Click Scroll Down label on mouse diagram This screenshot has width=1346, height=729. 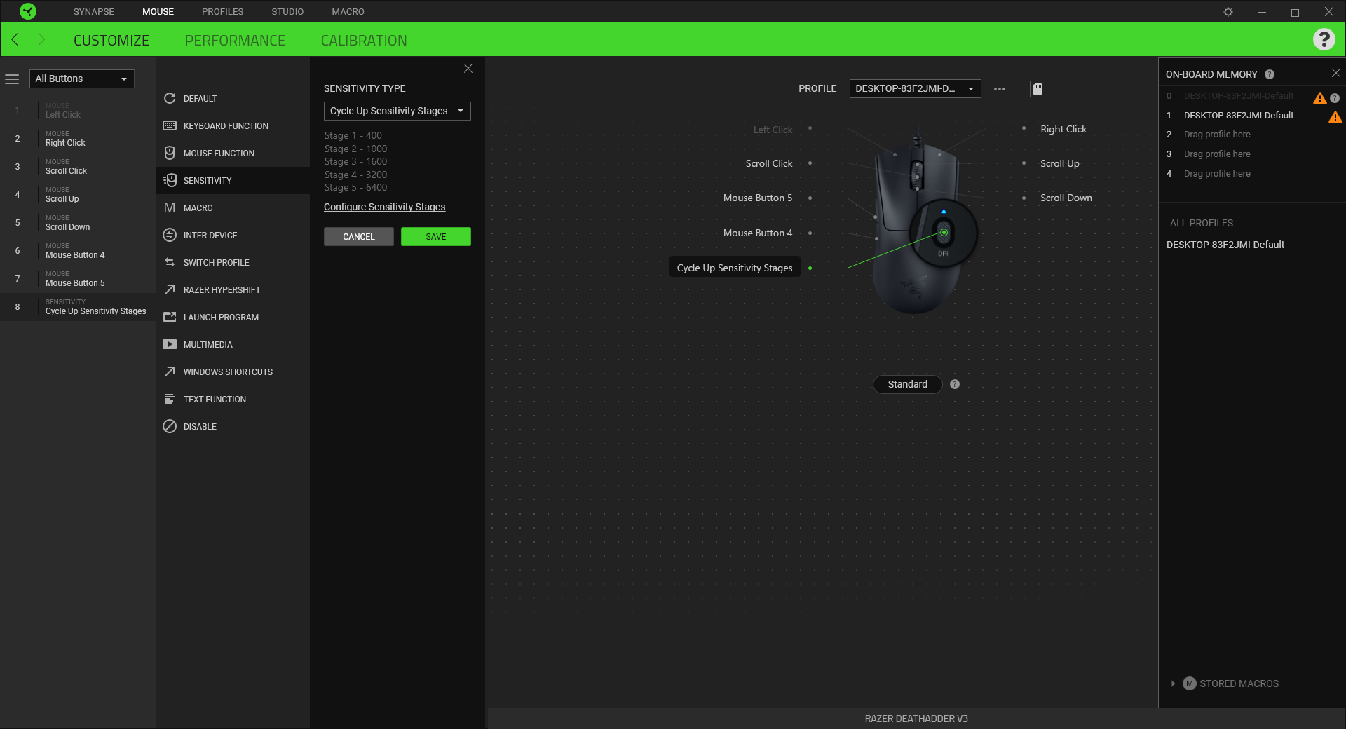(1066, 198)
